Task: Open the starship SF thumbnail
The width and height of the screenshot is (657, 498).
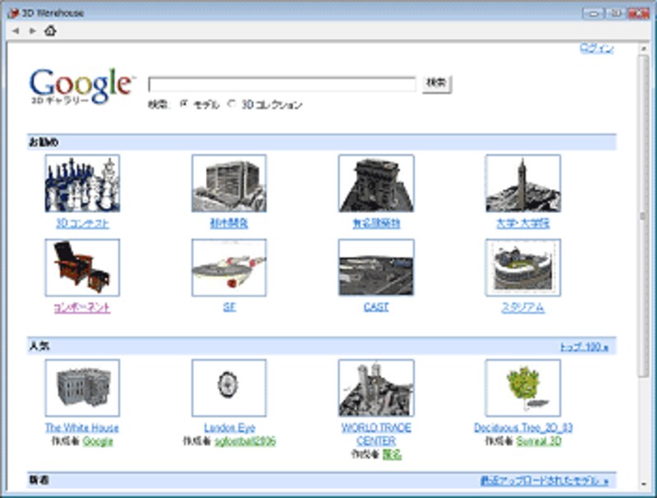Action: 229,267
